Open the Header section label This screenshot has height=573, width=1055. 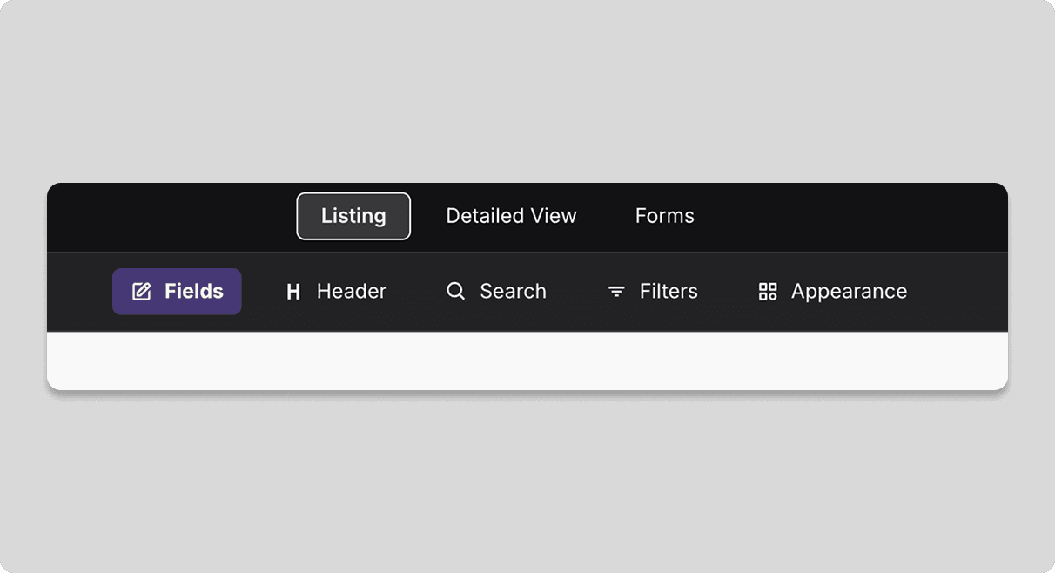[x=352, y=292]
